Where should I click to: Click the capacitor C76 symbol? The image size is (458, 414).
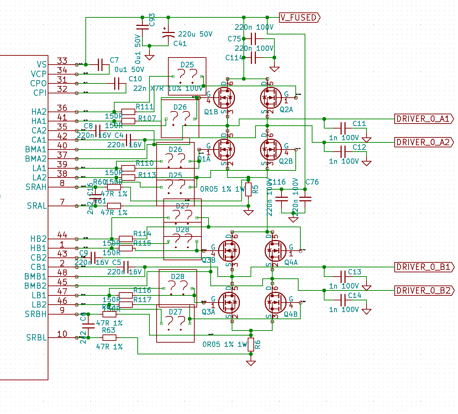[x=305, y=199]
